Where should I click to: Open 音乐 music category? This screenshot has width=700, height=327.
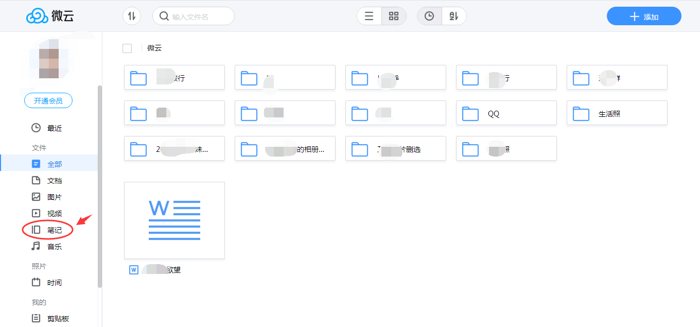49,247
